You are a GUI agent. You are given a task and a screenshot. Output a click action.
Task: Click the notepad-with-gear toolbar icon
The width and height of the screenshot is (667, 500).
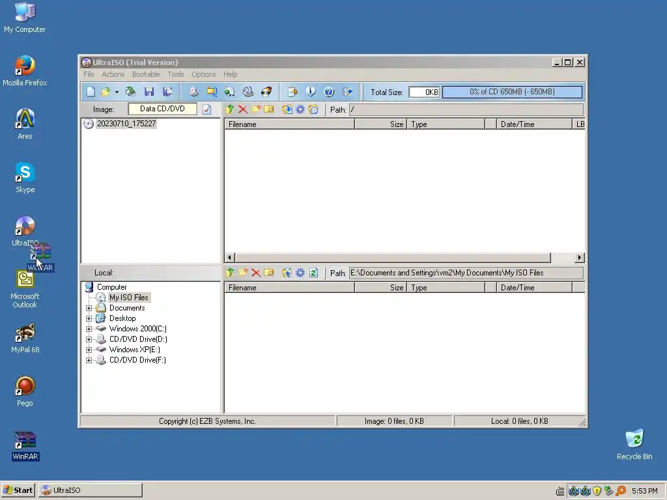[x=292, y=92]
